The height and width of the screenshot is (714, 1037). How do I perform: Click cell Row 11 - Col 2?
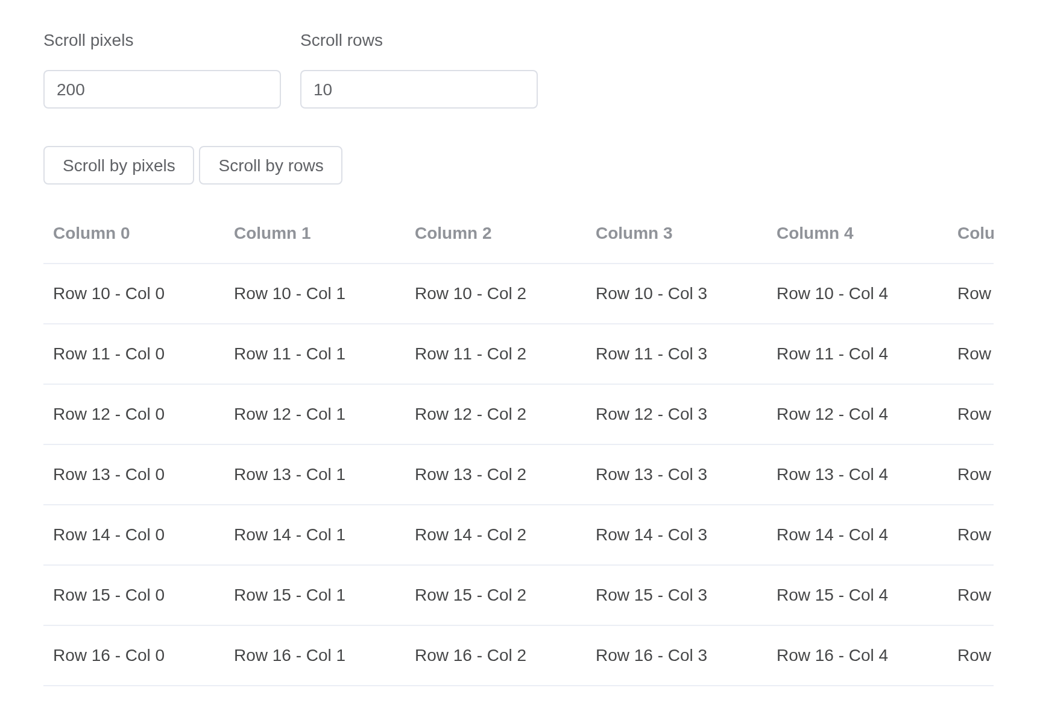click(496, 354)
